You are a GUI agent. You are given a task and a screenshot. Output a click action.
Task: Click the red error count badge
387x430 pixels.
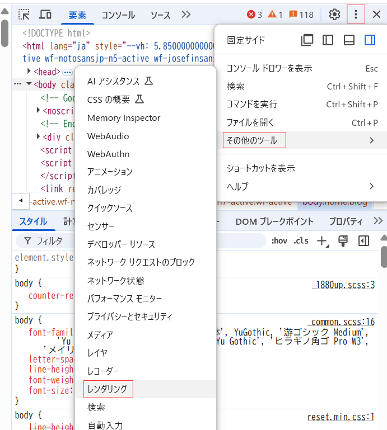[x=254, y=15]
